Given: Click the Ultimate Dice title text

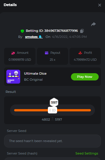Looking at the screenshot, I should point(35,73).
